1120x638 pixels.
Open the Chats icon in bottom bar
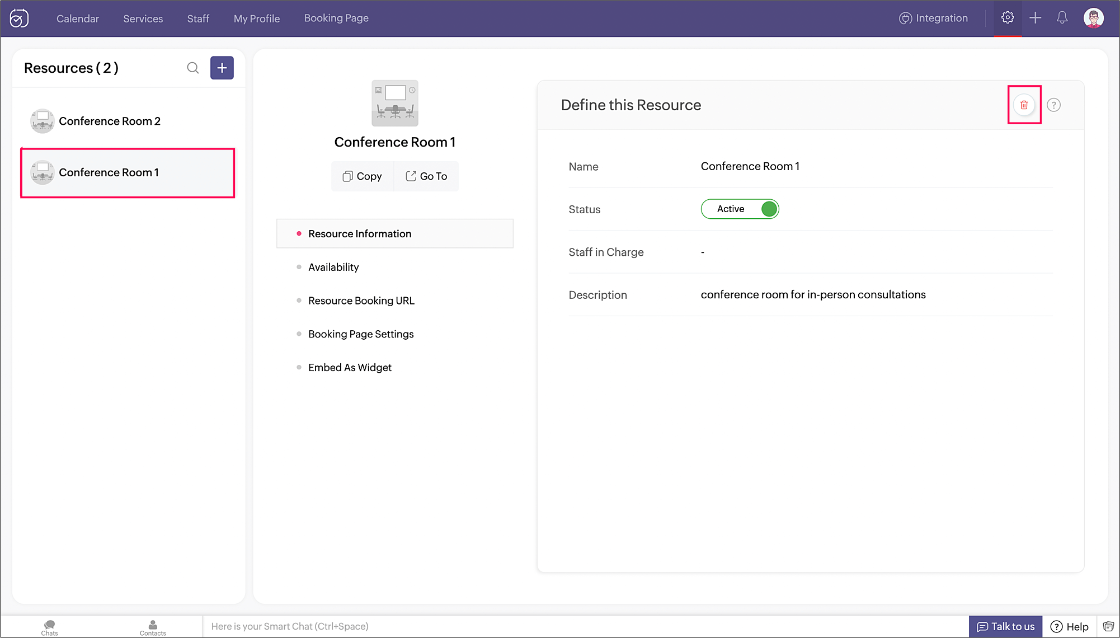pyautogui.click(x=49, y=627)
